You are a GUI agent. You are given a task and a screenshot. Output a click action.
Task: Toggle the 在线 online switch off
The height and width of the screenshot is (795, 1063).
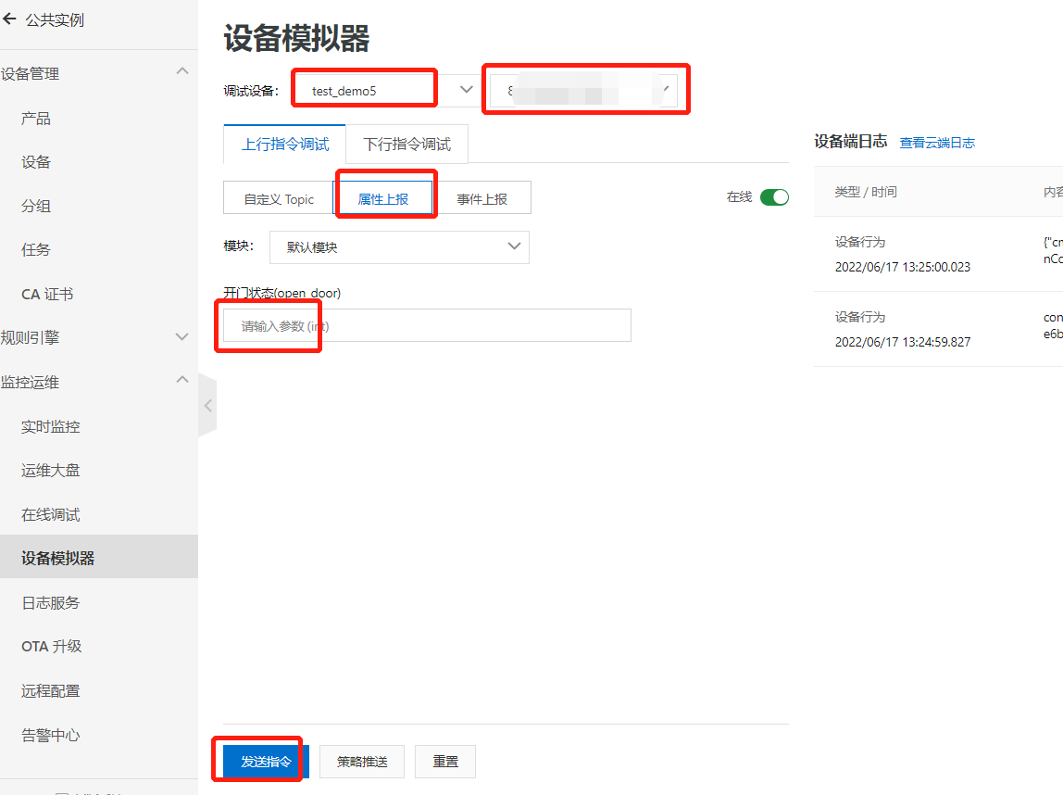776,196
